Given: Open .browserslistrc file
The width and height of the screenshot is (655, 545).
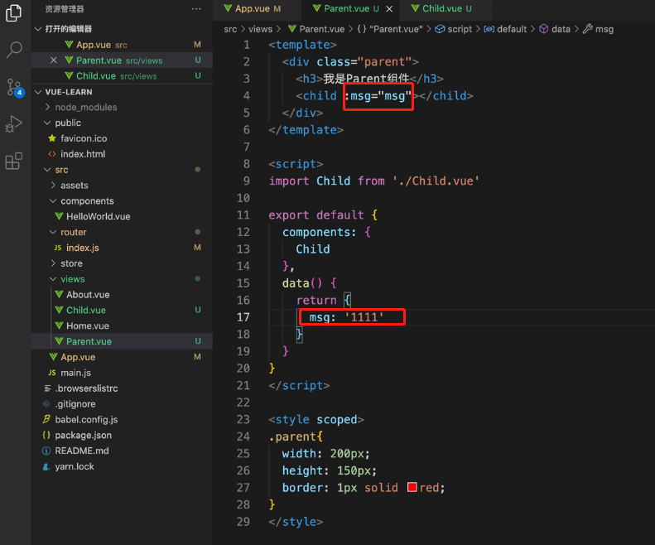Looking at the screenshot, I should point(86,388).
